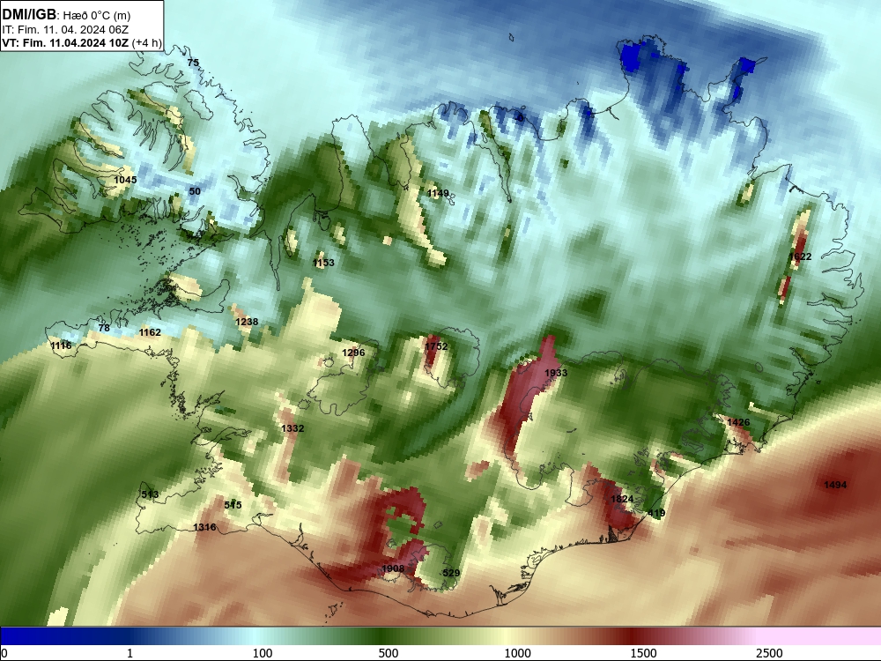Click the 529 value label
The width and height of the screenshot is (881, 661).
pos(451,573)
